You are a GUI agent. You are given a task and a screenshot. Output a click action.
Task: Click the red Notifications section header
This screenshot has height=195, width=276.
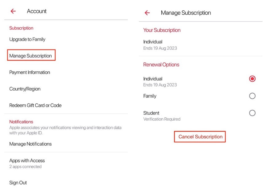(21, 122)
